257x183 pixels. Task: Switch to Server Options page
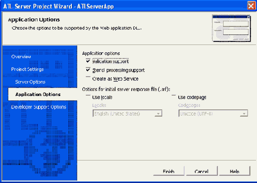click(30, 82)
